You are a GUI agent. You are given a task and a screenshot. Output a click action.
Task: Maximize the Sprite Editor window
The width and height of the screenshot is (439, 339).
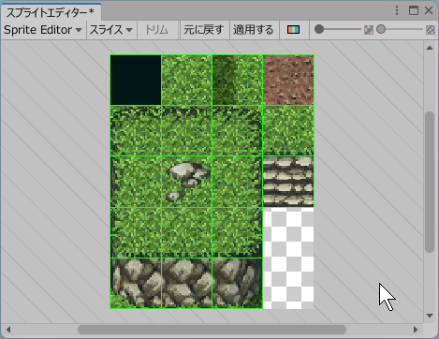(x=414, y=10)
